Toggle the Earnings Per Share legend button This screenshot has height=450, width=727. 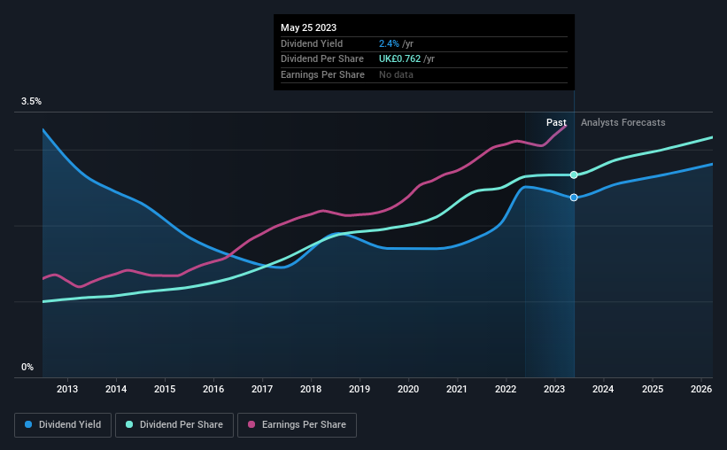tap(297, 425)
